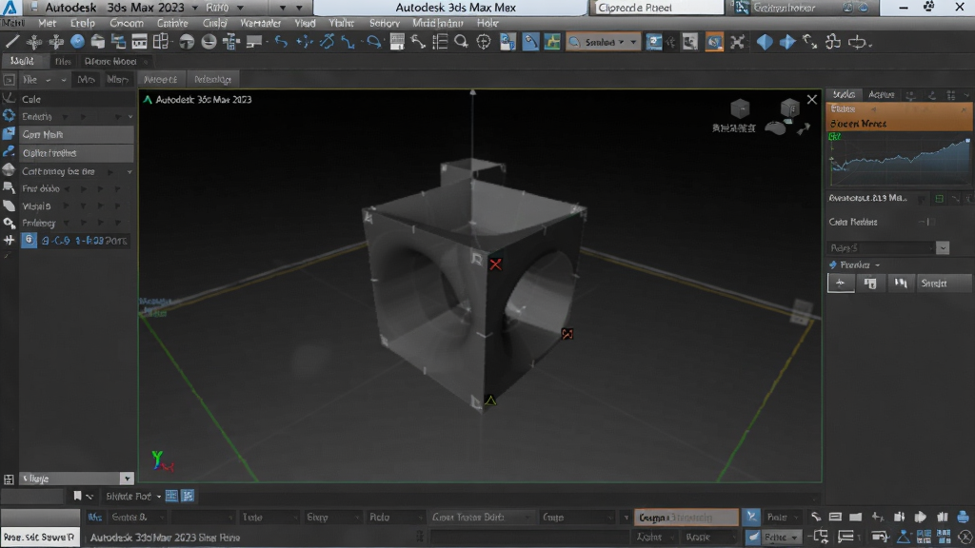Click the half-dome hemisphere toolbar icon
Screen dimensions: 975x548
pos(187,42)
